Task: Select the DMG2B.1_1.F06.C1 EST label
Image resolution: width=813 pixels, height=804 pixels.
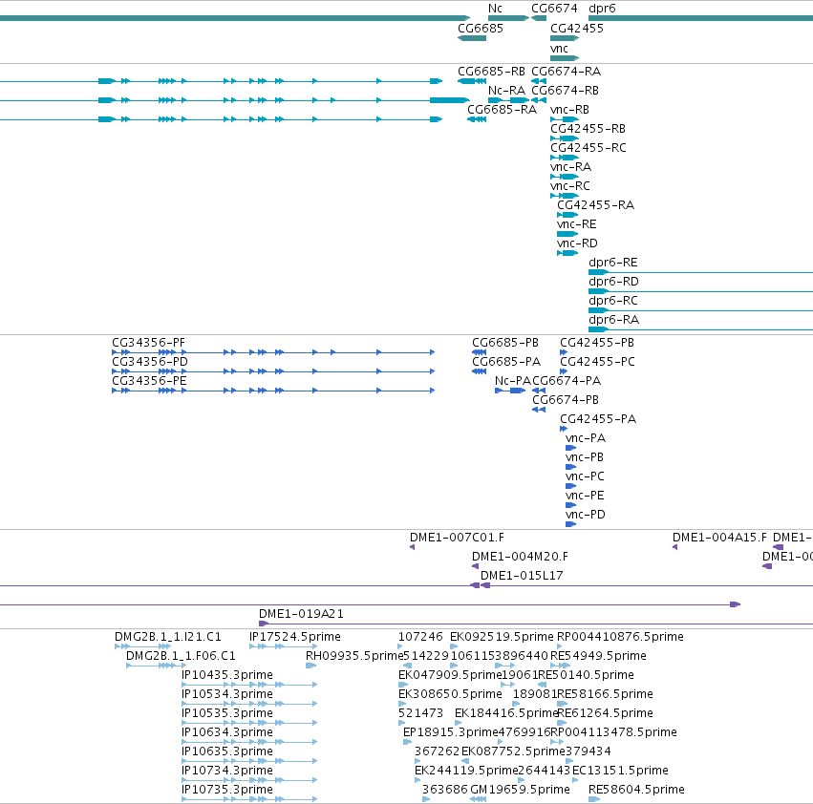Action: coord(181,656)
